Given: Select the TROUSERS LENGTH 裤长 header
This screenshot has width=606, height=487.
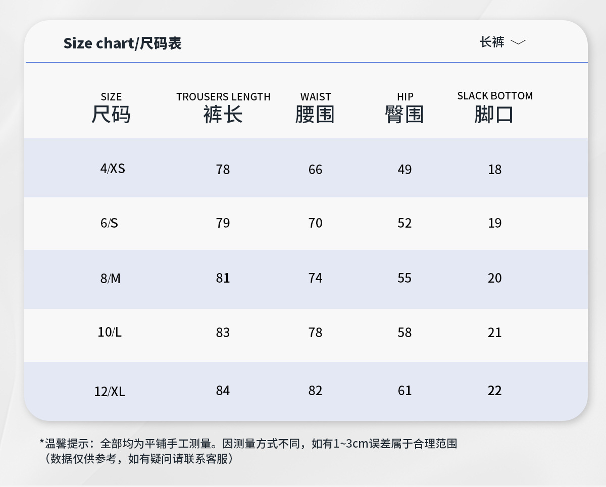Looking at the screenshot, I should (x=223, y=108).
